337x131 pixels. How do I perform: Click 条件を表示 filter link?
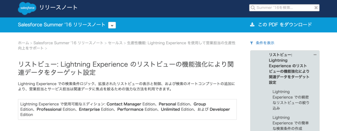click(265, 43)
